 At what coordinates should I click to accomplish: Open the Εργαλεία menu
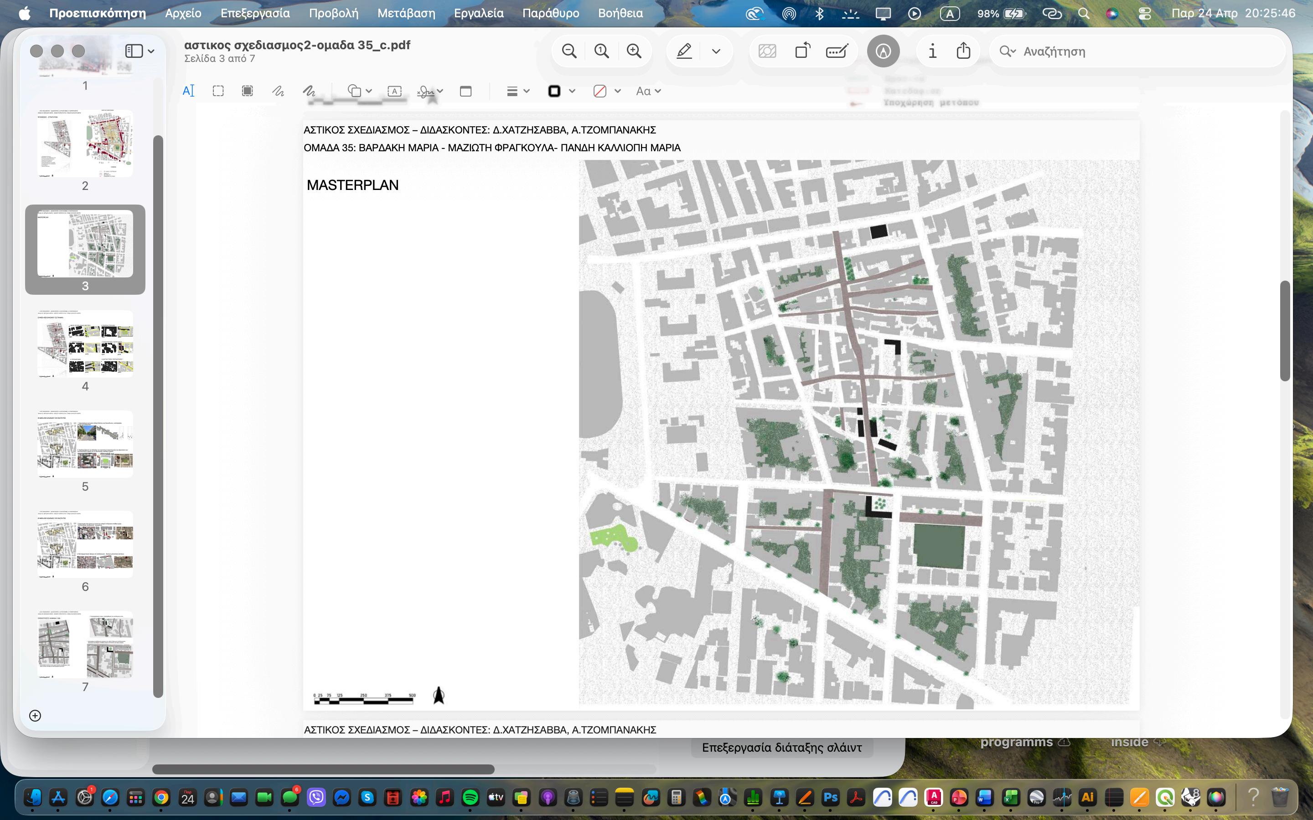(478, 13)
